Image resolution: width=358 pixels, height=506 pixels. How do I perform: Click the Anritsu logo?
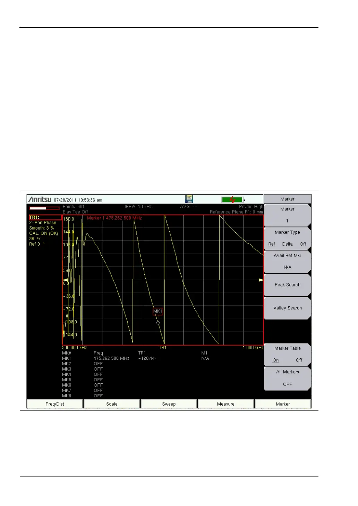tap(40, 199)
